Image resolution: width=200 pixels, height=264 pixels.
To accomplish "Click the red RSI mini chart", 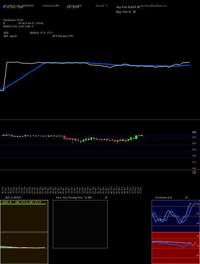I will click(176, 248).
